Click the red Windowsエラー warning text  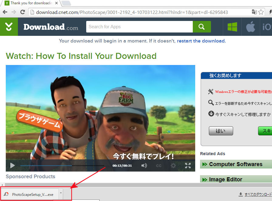(243, 92)
